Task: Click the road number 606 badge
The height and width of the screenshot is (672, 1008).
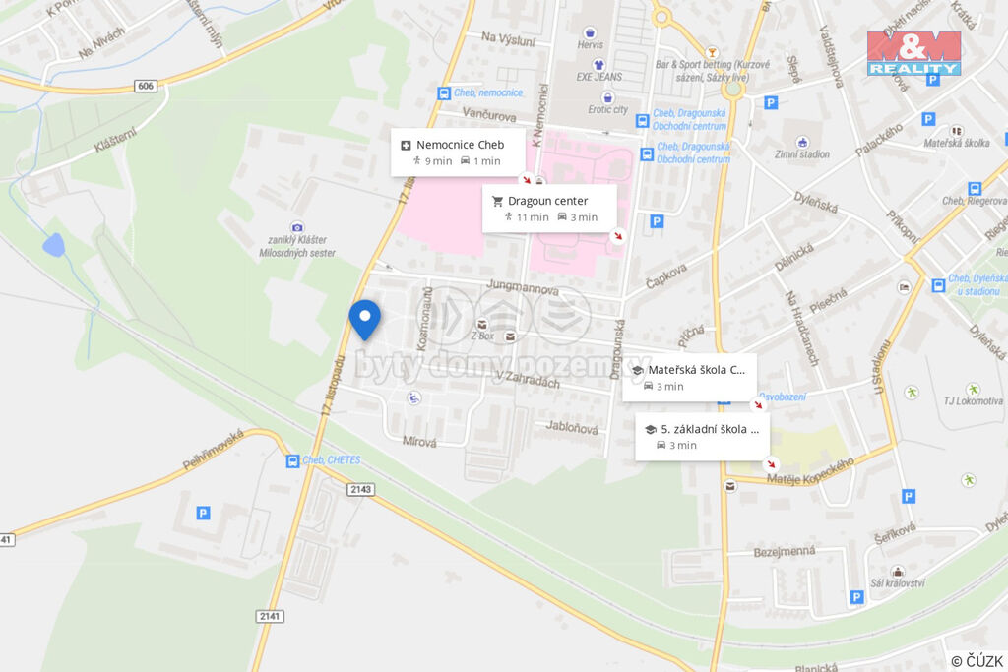Action: coord(146,86)
